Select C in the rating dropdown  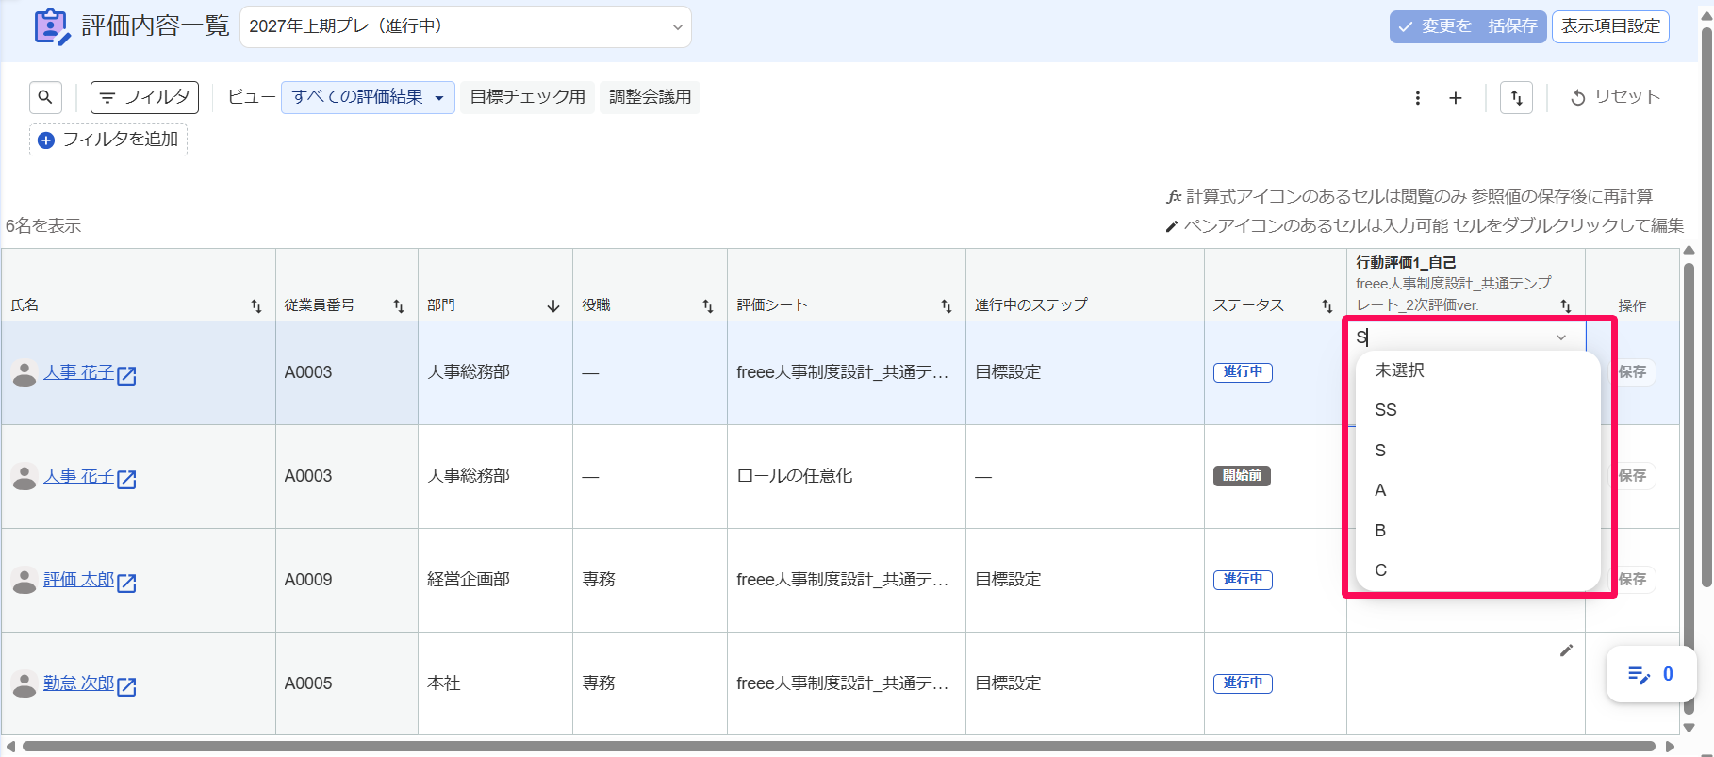[x=1477, y=570]
